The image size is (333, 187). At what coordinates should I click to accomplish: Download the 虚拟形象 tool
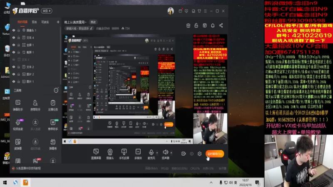pyautogui.click(x=35, y=144)
